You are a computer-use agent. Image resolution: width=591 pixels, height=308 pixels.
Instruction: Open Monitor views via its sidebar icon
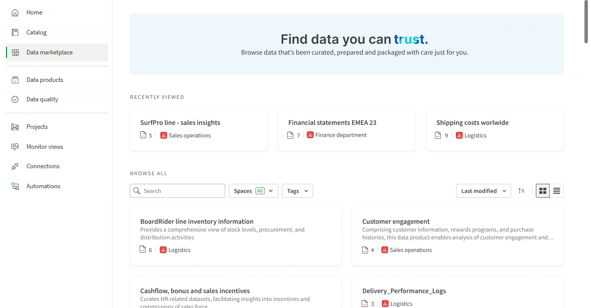coord(14,146)
